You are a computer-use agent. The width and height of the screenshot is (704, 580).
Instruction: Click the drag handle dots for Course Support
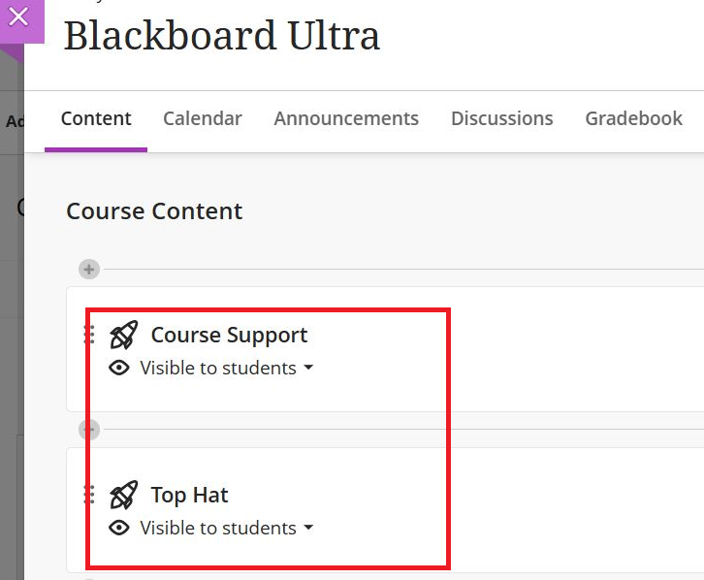pyautogui.click(x=89, y=335)
